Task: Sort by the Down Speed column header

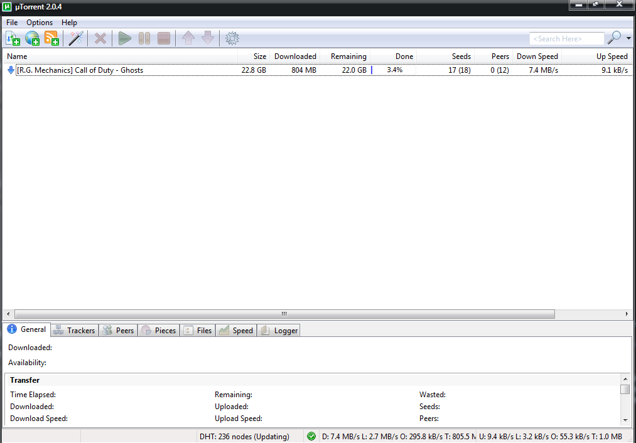Action: (537, 56)
